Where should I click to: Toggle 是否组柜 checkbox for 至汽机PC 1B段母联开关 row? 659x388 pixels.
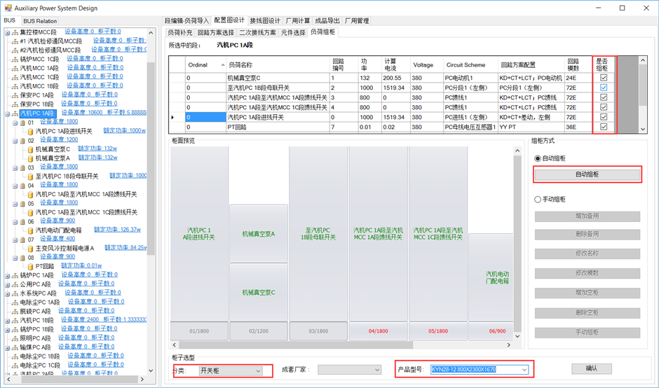point(604,88)
